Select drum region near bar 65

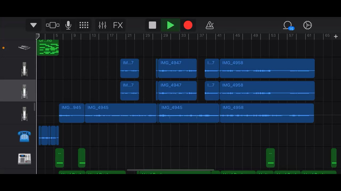pos(334,158)
